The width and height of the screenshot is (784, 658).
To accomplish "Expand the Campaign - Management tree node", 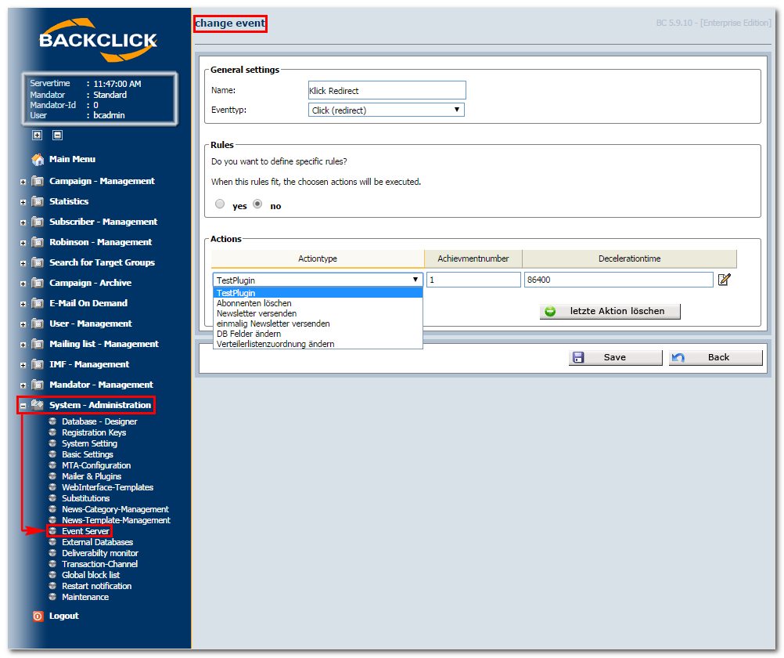I will [23, 182].
